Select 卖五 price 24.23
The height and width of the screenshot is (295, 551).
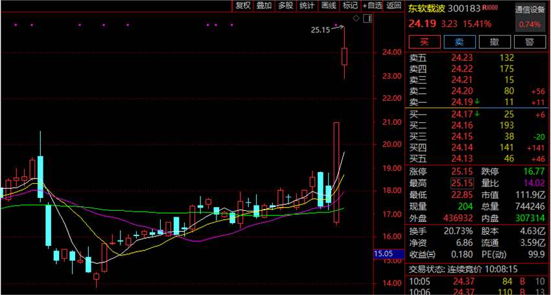point(462,58)
